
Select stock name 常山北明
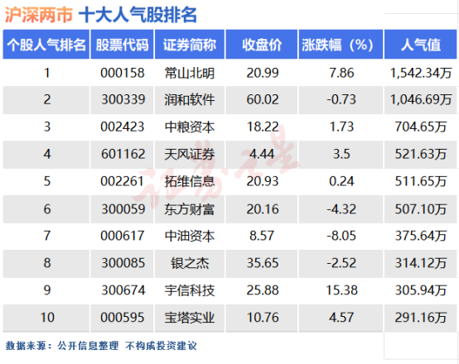[x=190, y=73]
